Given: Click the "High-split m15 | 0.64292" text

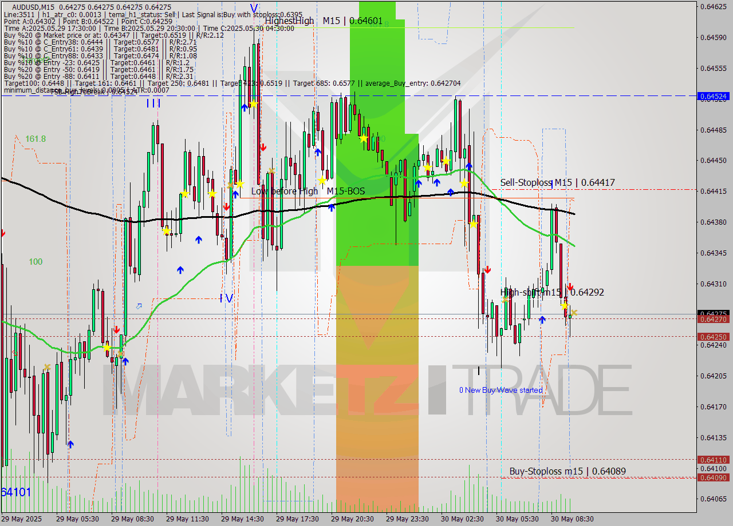Looking at the screenshot, I should tap(551, 292).
